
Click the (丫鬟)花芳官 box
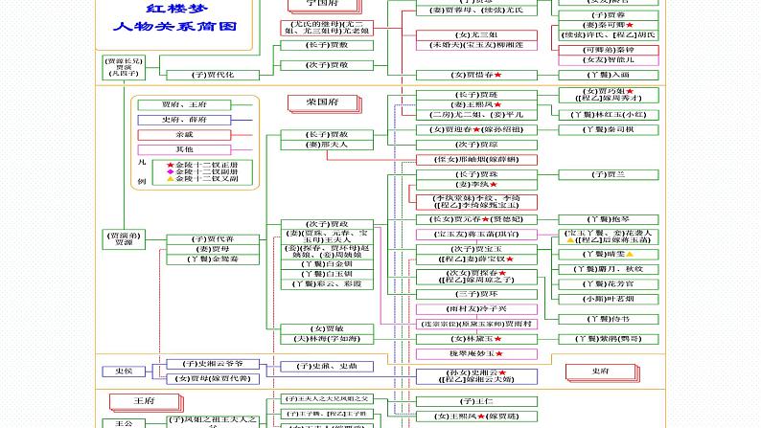[609, 284]
